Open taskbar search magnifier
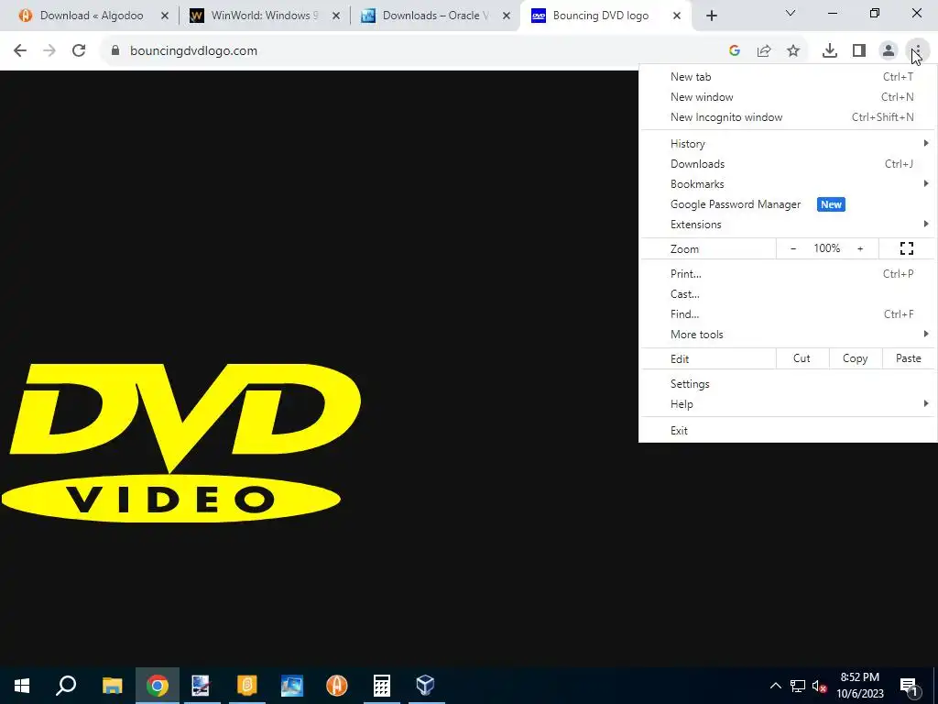This screenshot has width=938, height=704. coord(66,686)
